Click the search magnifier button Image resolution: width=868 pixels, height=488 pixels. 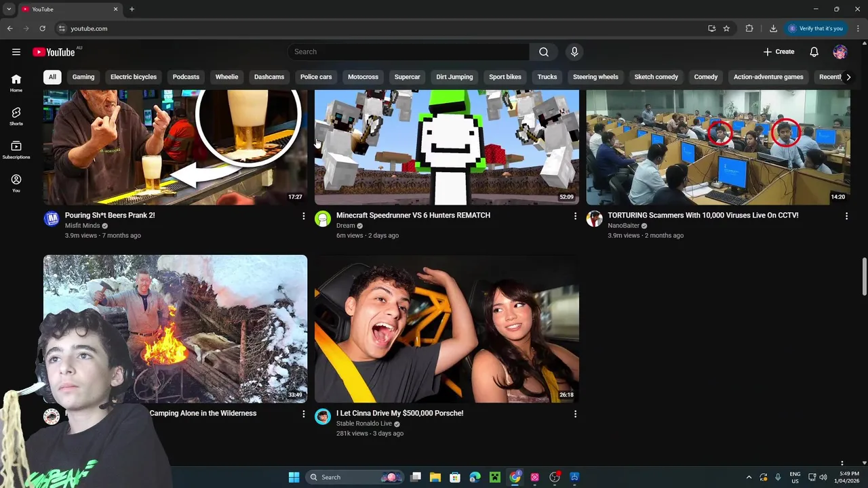click(x=543, y=52)
